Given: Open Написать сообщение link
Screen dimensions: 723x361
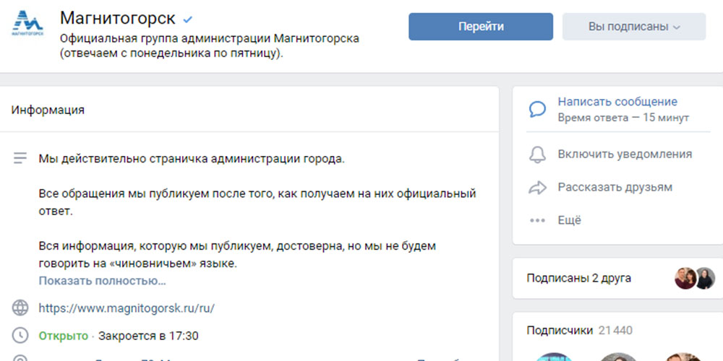Looking at the screenshot, I should tap(617, 102).
